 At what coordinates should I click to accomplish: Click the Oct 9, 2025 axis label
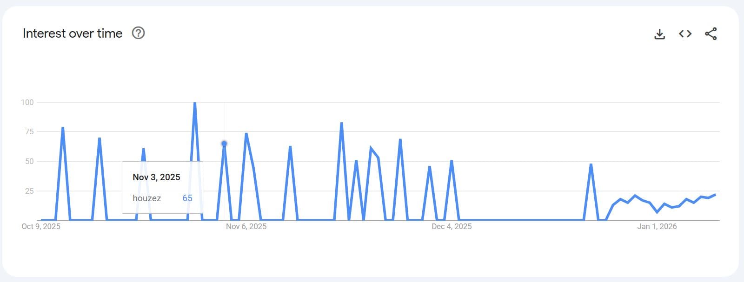[41, 227]
